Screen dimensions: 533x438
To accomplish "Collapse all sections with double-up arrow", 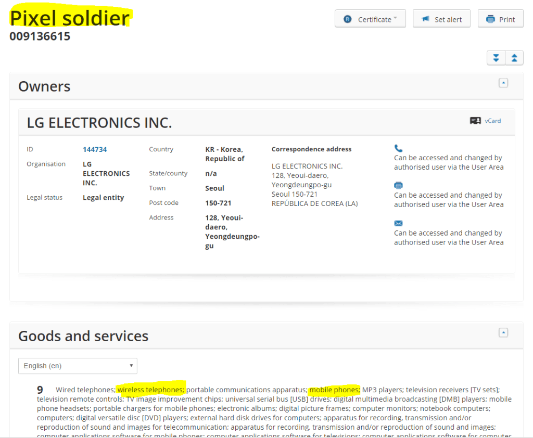I will coord(514,58).
